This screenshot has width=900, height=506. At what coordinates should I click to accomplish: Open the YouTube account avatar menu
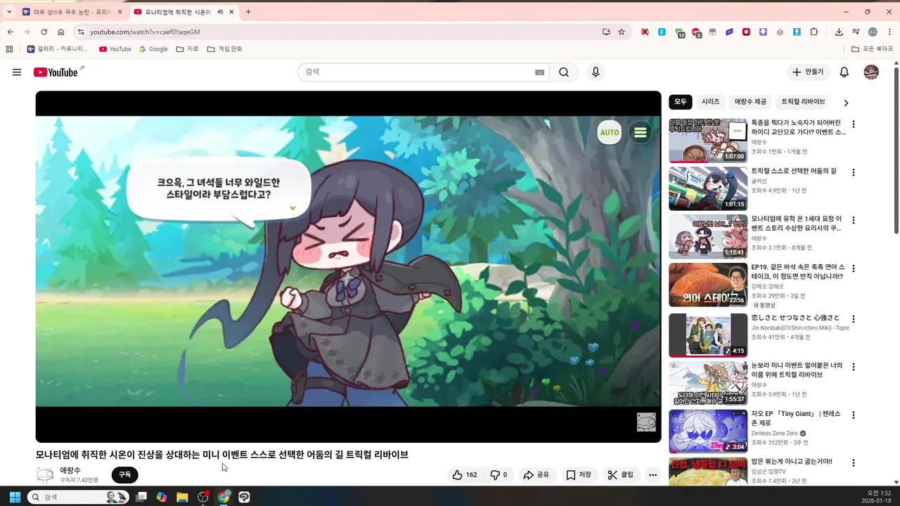click(871, 72)
